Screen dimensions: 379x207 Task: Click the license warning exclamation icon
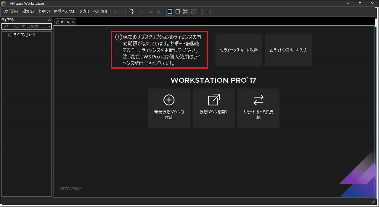click(x=118, y=37)
